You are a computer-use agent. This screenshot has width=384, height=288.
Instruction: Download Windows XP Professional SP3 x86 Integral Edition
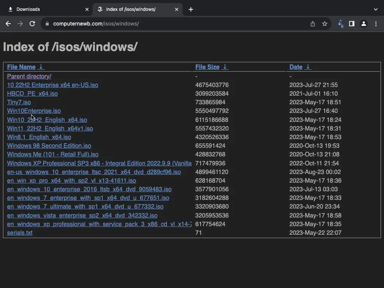click(99, 163)
